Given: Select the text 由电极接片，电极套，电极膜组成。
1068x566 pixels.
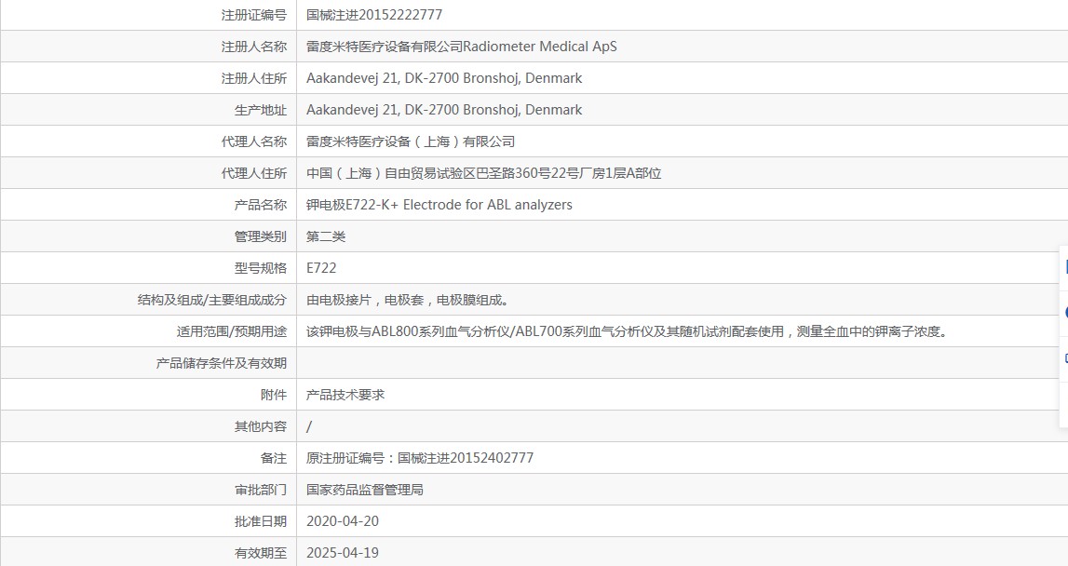Looking at the screenshot, I should (408, 300).
